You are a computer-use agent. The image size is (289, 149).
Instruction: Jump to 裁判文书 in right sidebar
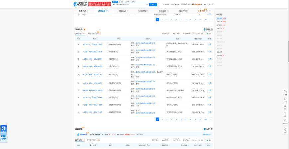[x=221, y=25]
